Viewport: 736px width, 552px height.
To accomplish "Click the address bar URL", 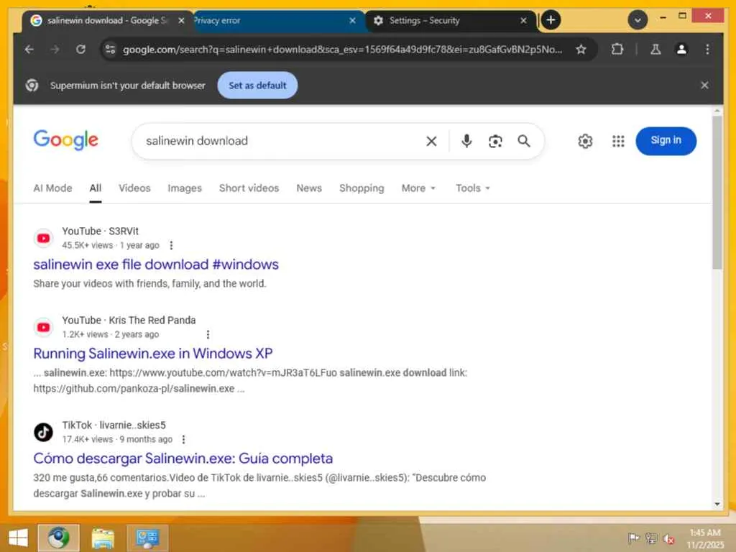I will [342, 50].
